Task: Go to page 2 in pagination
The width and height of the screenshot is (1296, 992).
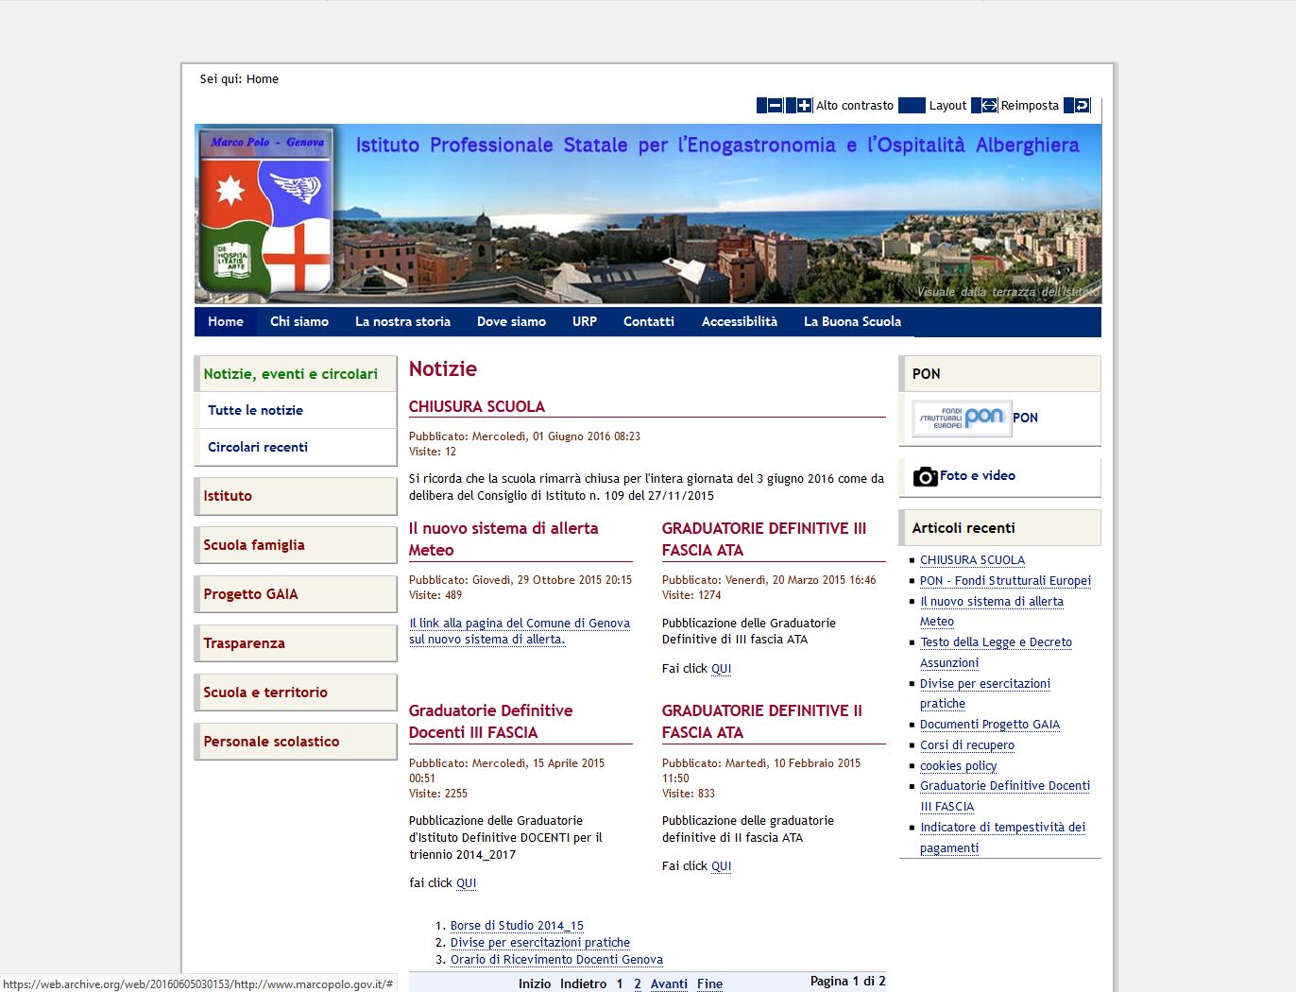Action: pos(638,983)
